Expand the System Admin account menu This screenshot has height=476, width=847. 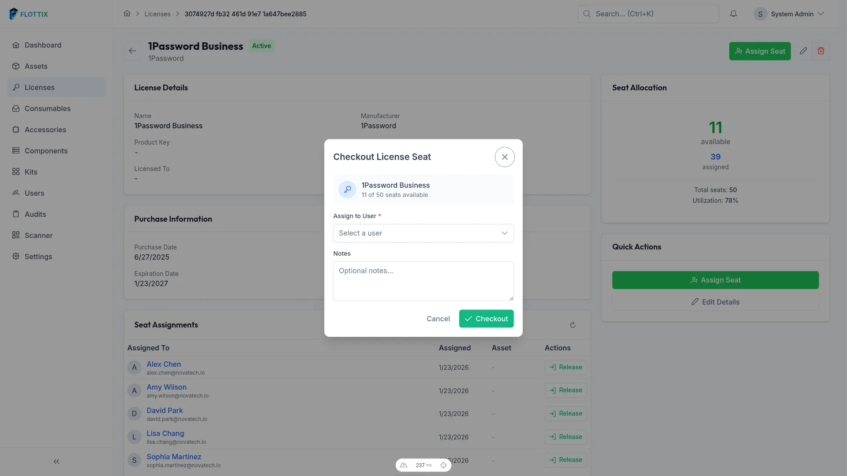click(789, 14)
